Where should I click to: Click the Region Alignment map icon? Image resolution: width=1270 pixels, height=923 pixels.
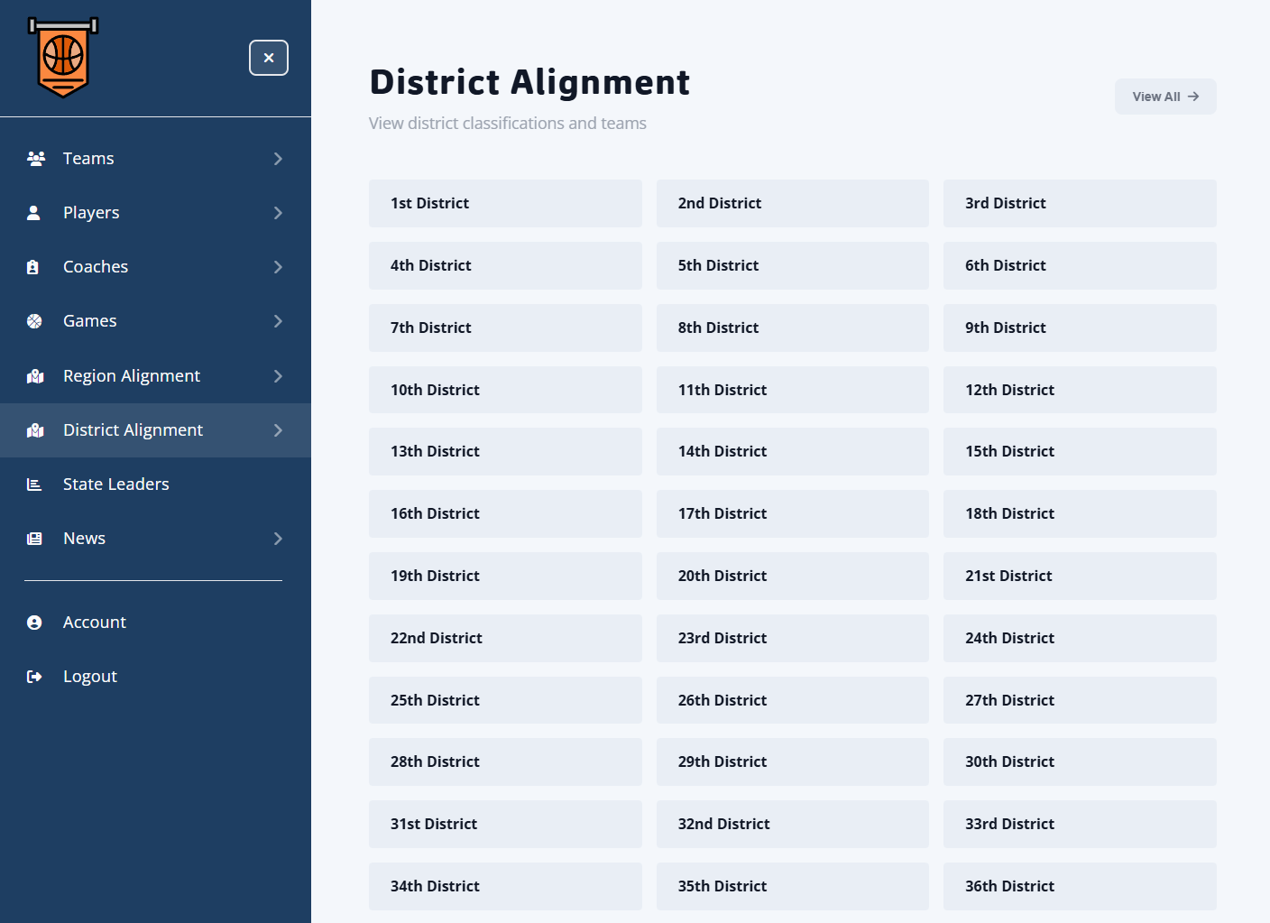point(35,376)
